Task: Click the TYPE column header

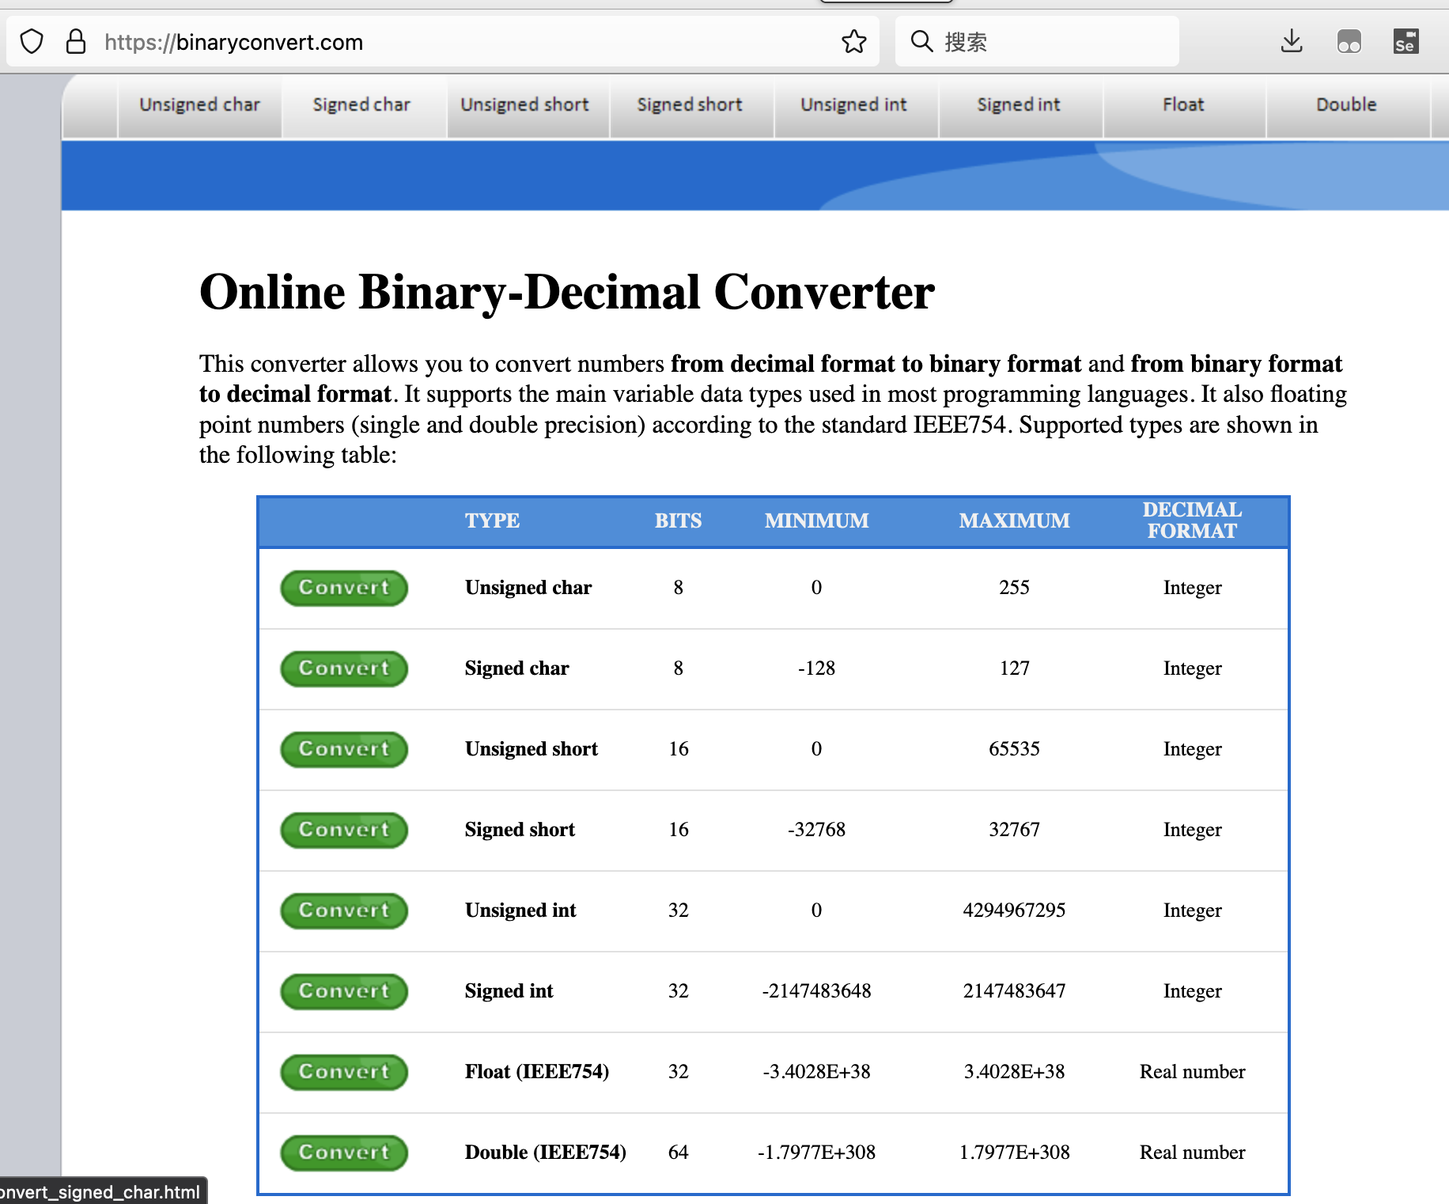Action: pyautogui.click(x=492, y=521)
